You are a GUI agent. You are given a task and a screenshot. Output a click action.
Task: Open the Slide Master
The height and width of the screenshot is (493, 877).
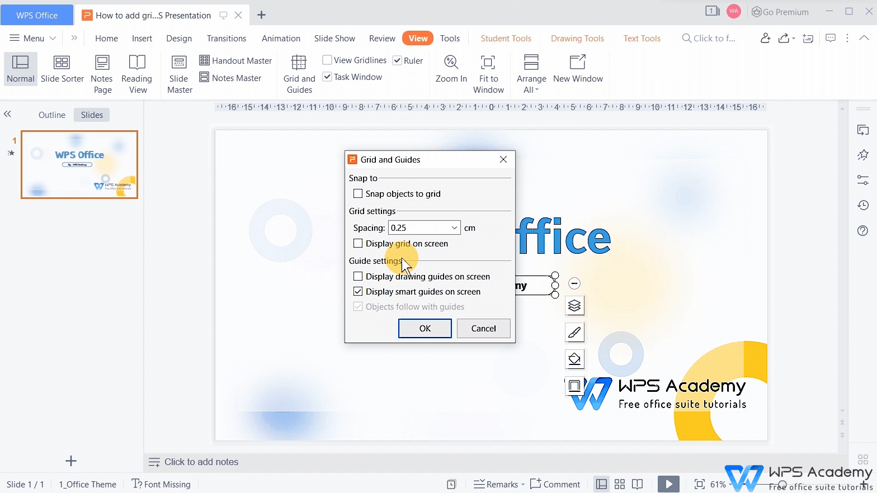[180, 74]
